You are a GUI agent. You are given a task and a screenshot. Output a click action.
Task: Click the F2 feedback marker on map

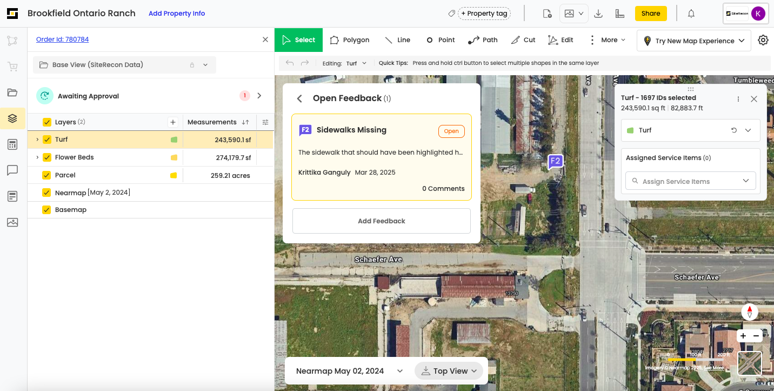point(555,161)
